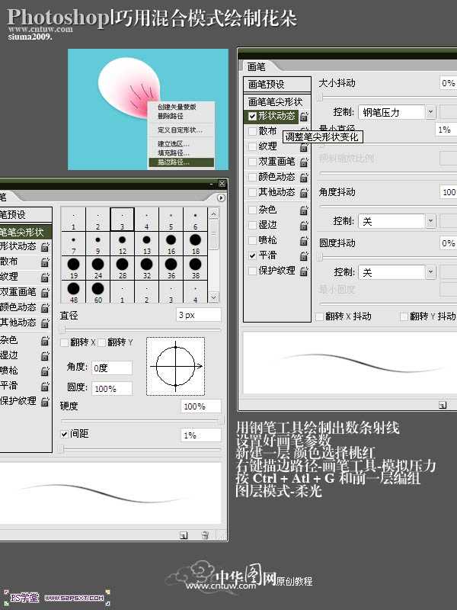Click create new brush icon in left panel
This screenshot has height=610, width=457.
click(x=184, y=535)
